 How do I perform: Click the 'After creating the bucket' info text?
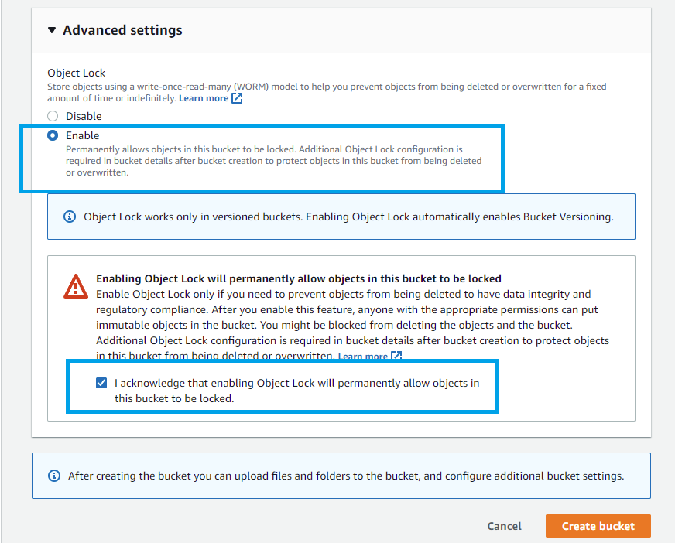coord(346,476)
